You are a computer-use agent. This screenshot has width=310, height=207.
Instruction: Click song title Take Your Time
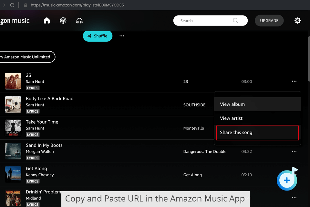click(42, 122)
